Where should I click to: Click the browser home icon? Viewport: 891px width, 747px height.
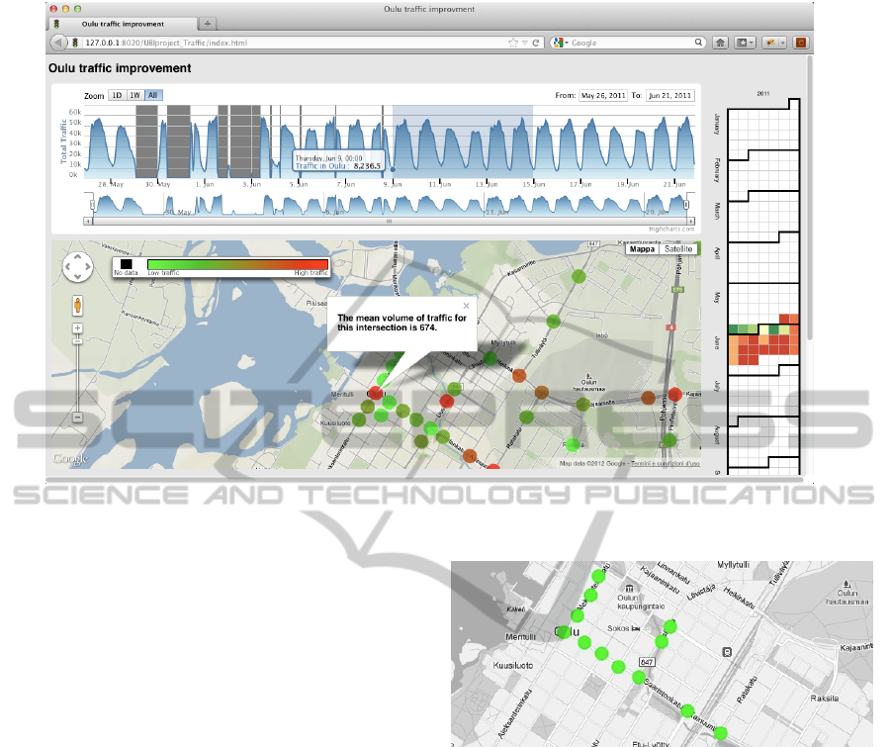pos(720,43)
